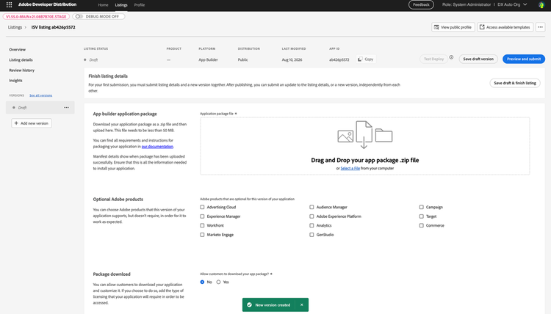Open the our documentation link
This screenshot has width=551, height=314.
(x=157, y=146)
